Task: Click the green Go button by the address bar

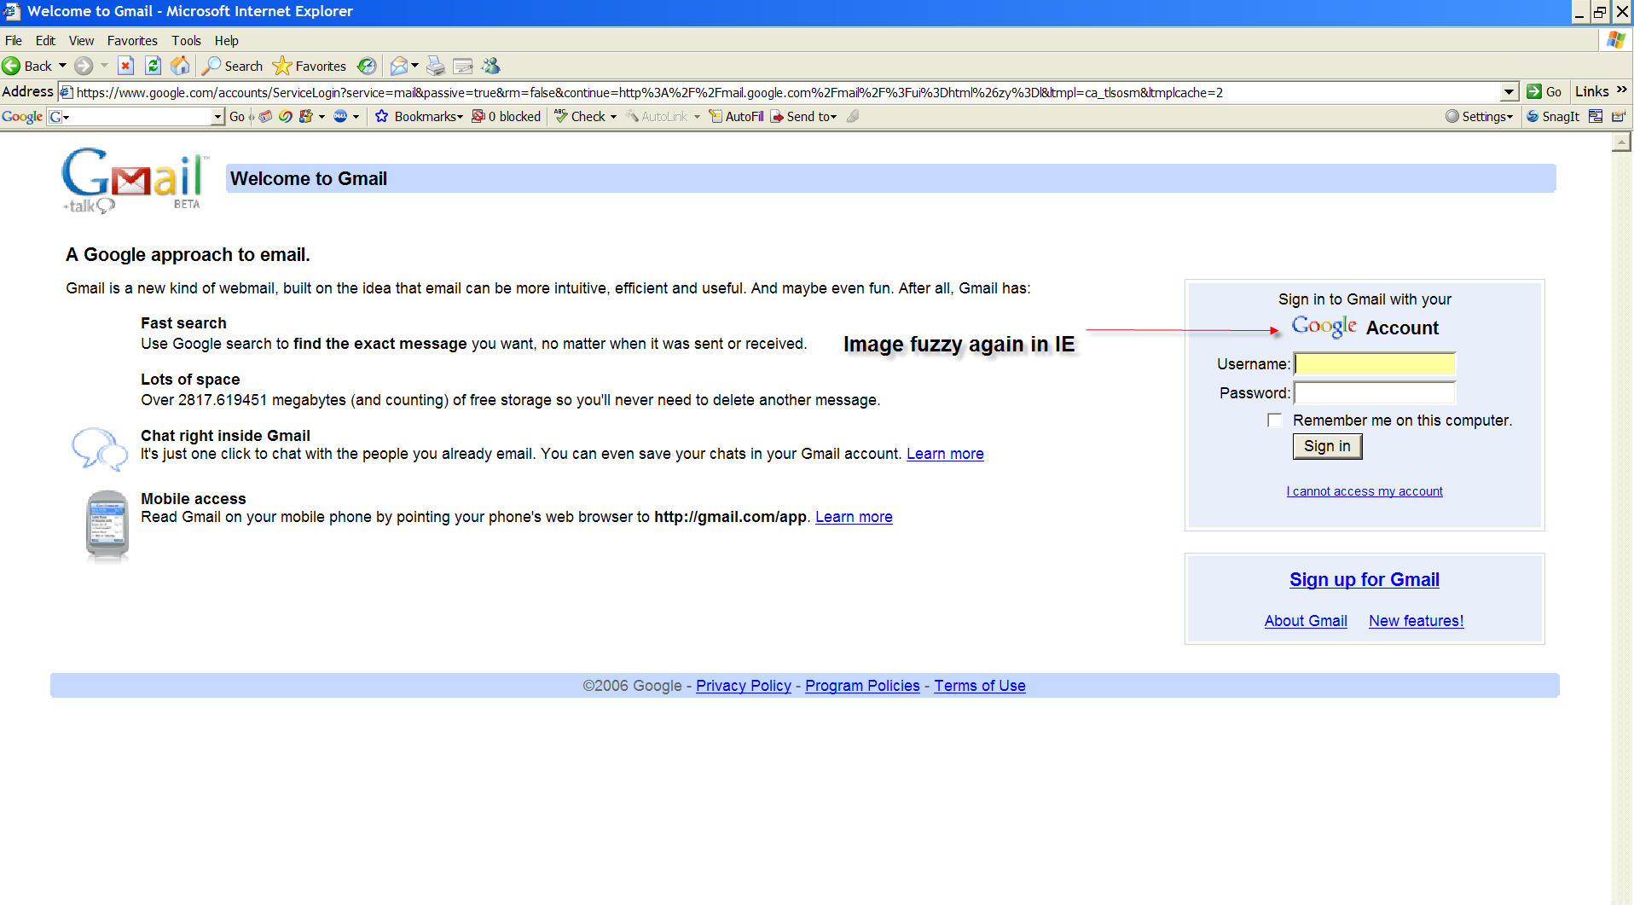Action: tap(1544, 92)
